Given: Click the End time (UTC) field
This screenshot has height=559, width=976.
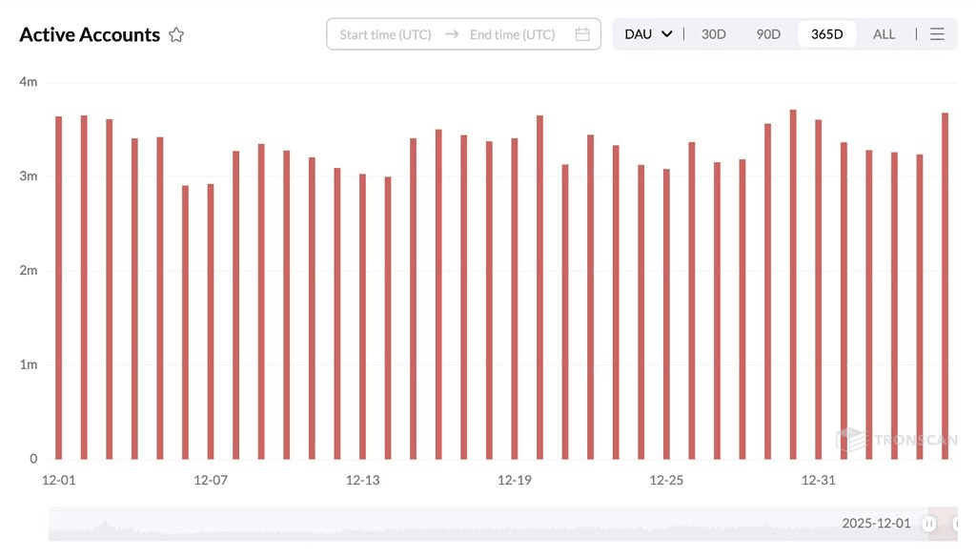Looking at the screenshot, I should [512, 34].
